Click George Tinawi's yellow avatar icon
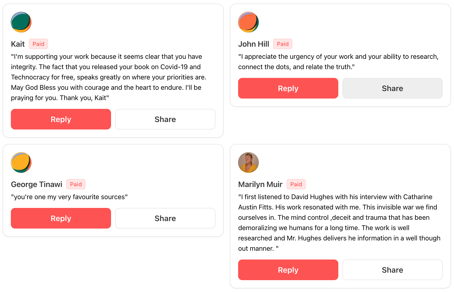The width and height of the screenshot is (454, 292). [21, 163]
